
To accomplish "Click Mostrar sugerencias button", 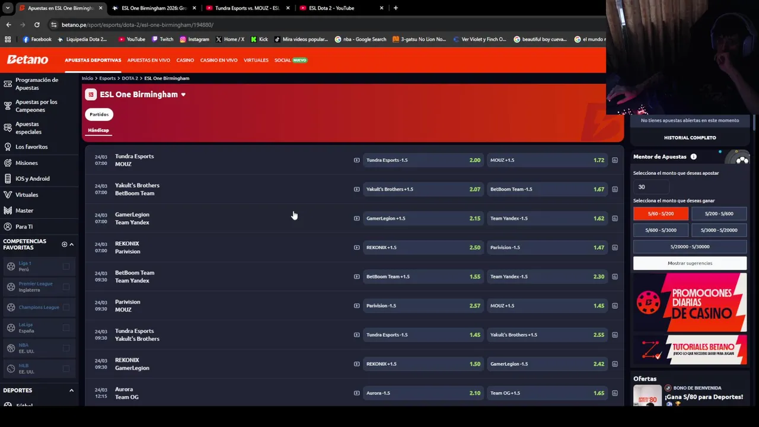I will click(690, 263).
